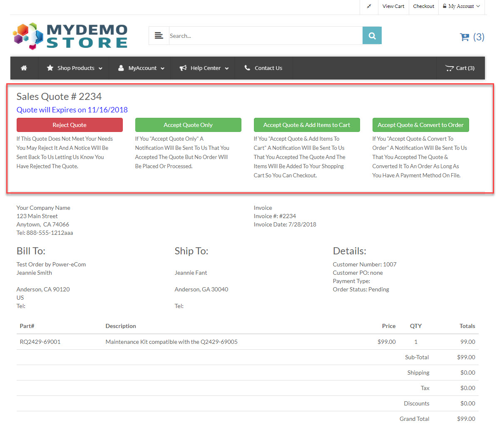Open the View Cart link
This screenshot has height=435, width=502.
[x=393, y=6]
